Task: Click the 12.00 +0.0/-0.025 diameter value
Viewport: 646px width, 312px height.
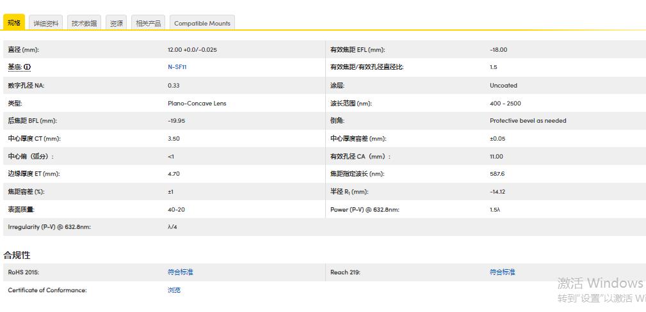Action: 192,50
